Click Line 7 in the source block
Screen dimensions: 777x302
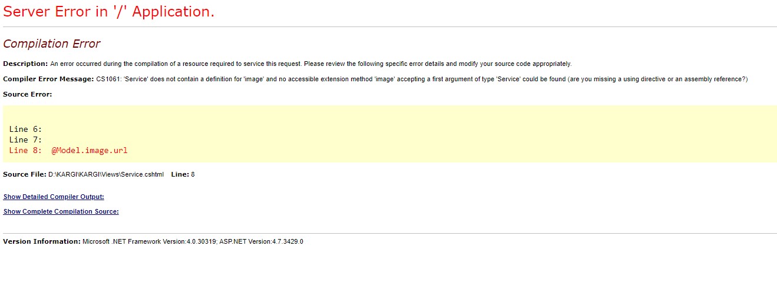25,140
